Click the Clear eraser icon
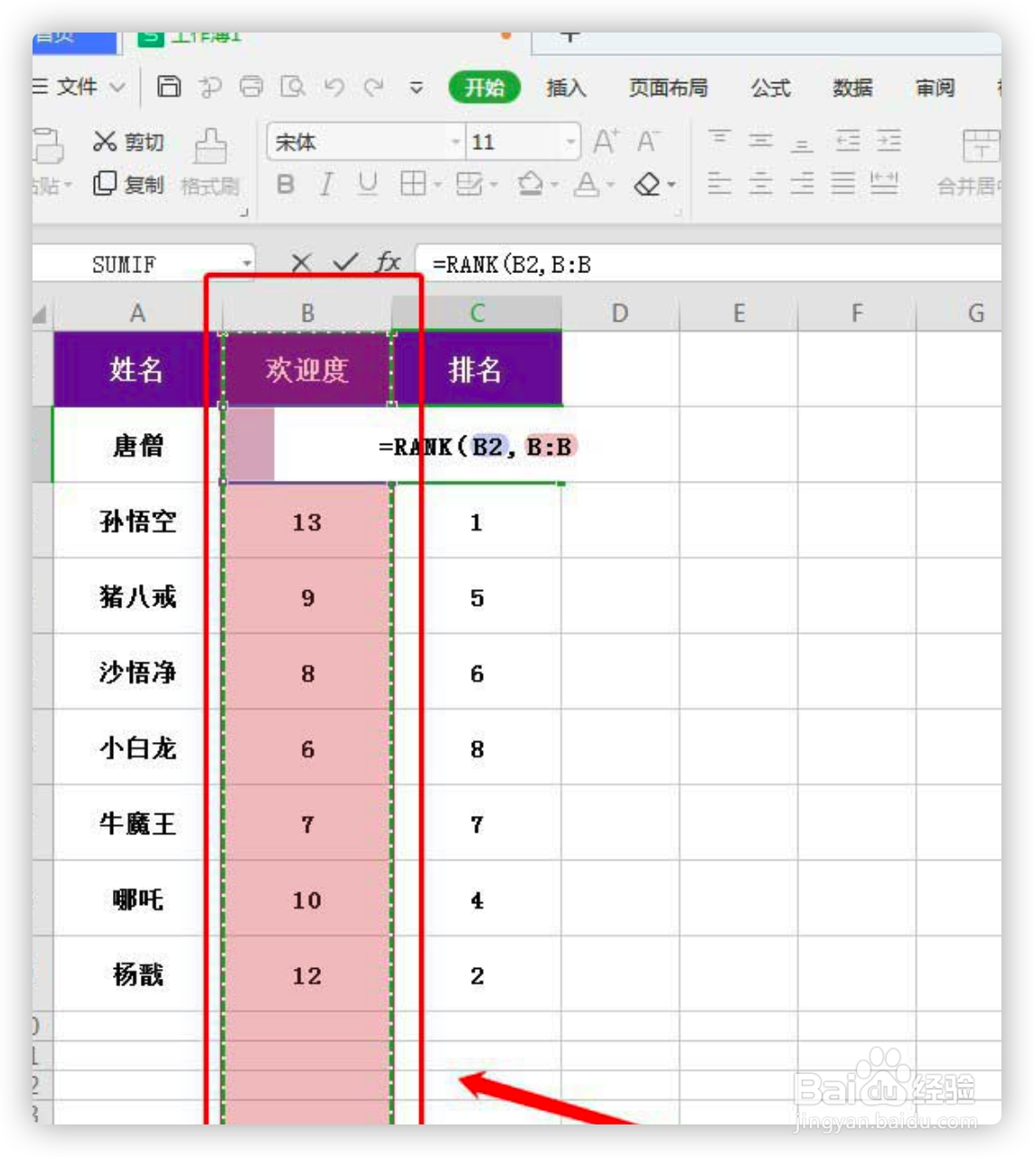1034x1157 pixels. click(x=647, y=184)
